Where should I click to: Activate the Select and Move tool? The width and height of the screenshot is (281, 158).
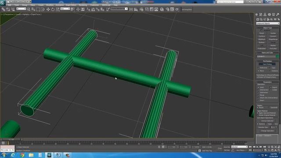coord(48,9)
